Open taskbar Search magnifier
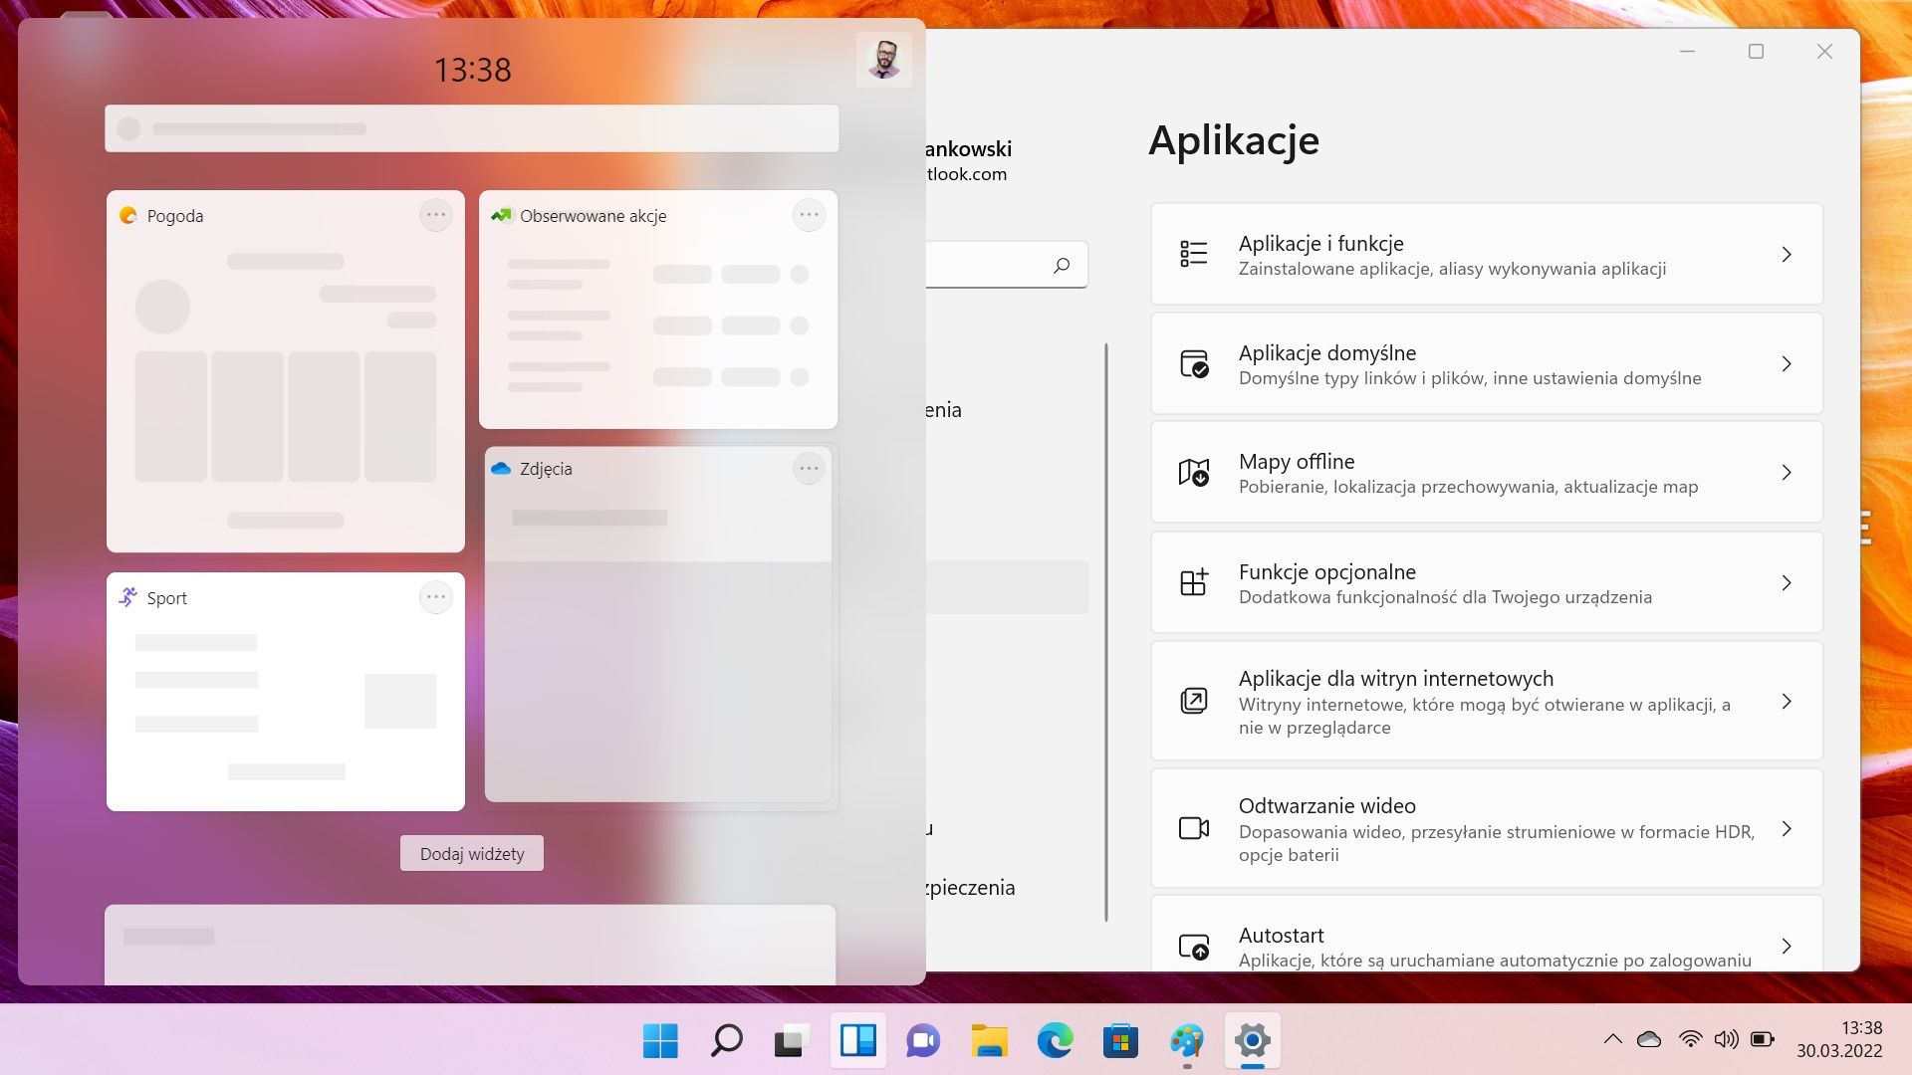Screen dimensions: 1912x1075 (x=726, y=1040)
